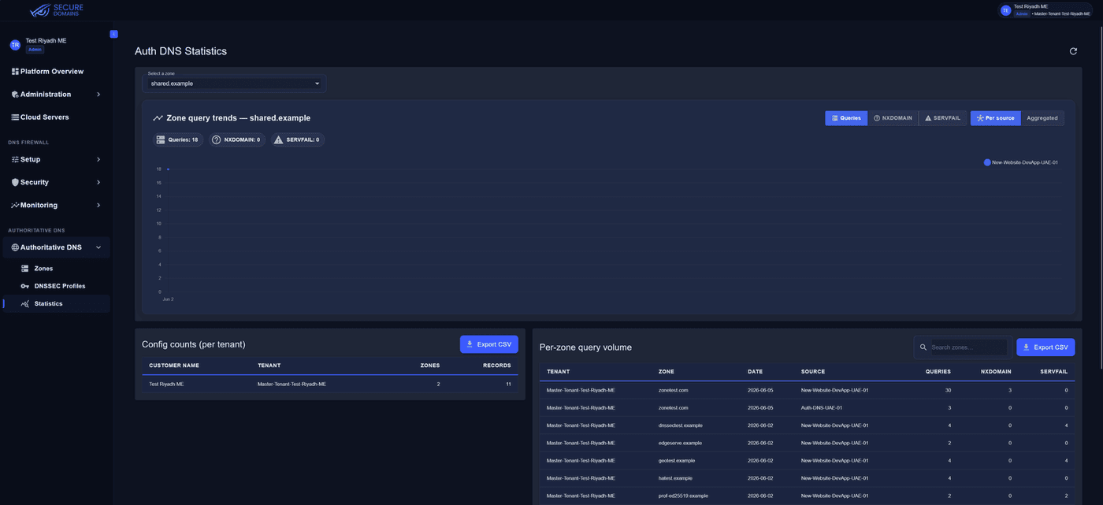1103x505 pixels.
Task: Click the NXDOMAIN column header in the query volume table
Action: pos(996,372)
